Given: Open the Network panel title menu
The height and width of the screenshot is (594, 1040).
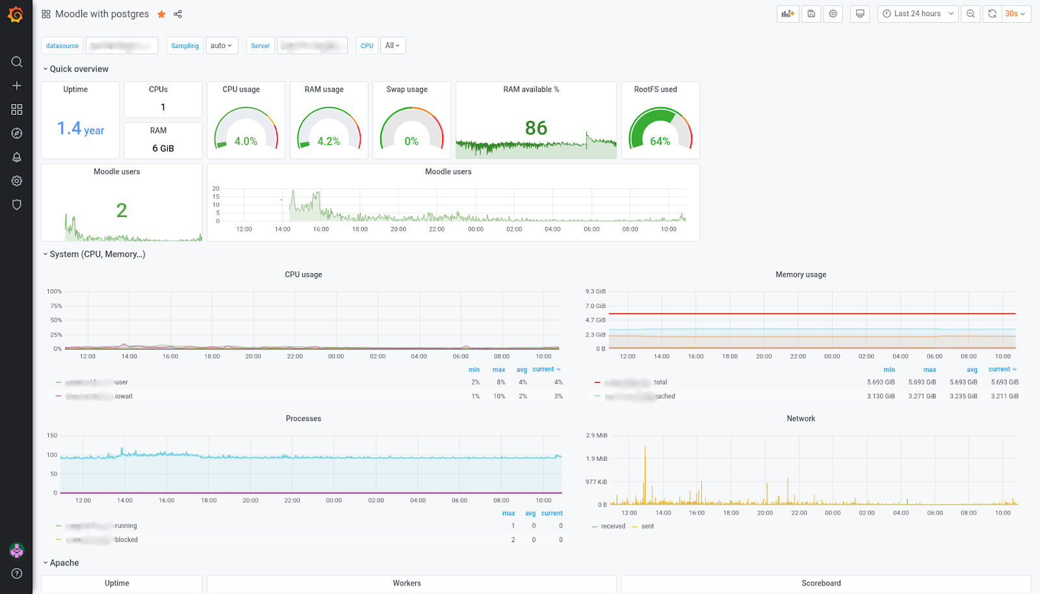Looking at the screenshot, I should click(x=801, y=419).
